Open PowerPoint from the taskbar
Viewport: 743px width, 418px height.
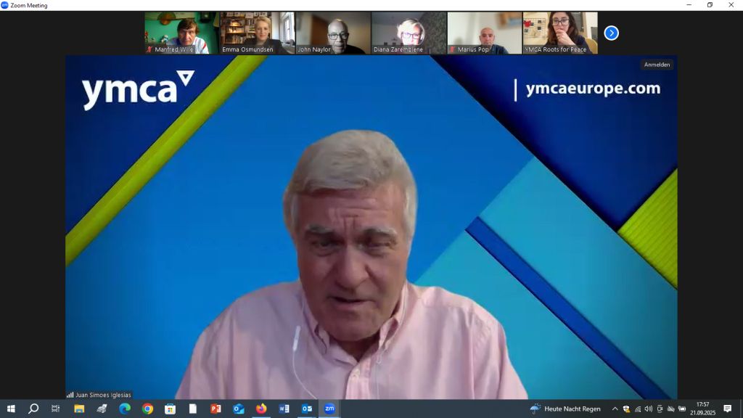(215, 409)
